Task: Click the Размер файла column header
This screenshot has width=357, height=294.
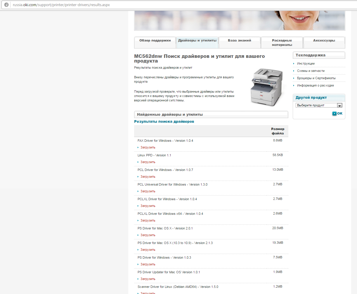Action: tap(278, 131)
